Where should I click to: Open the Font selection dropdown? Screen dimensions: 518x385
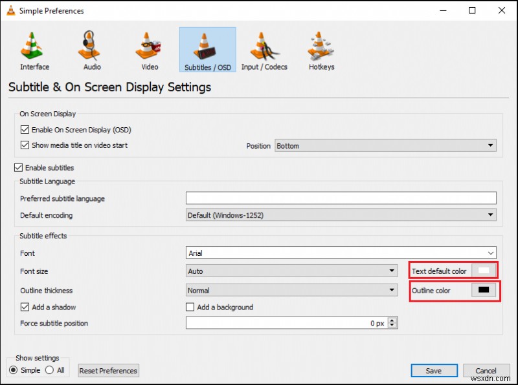[490, 253]
